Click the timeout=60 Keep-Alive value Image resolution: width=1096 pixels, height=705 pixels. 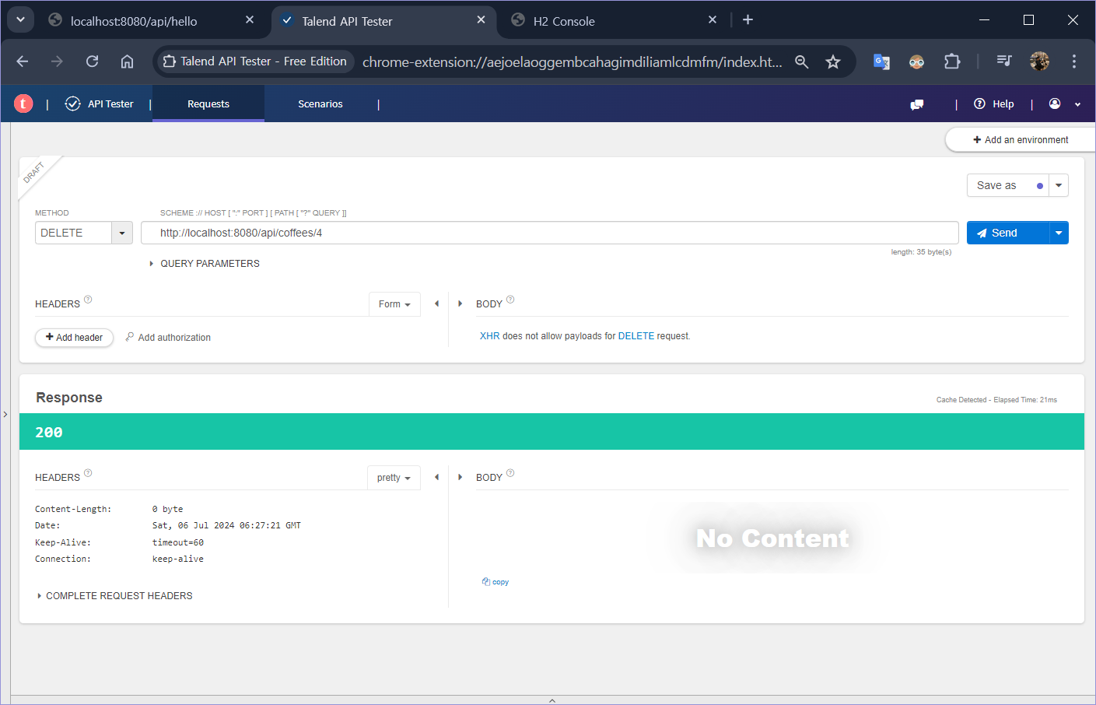178,542
